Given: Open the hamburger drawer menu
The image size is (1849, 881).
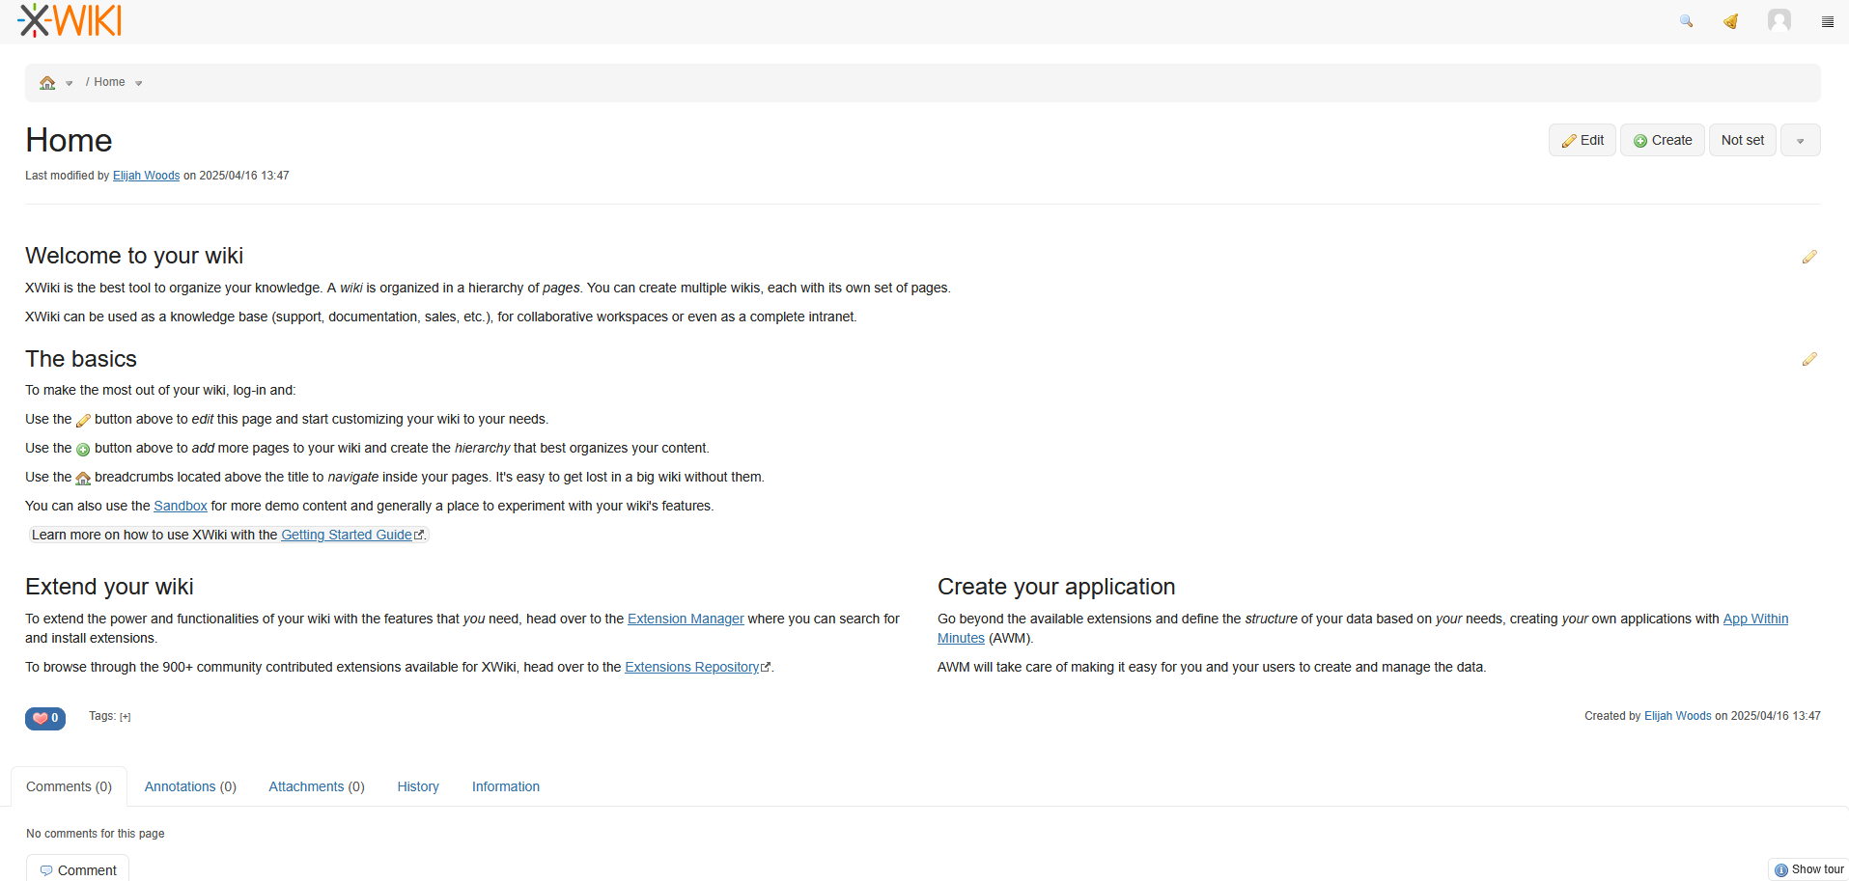Looking at the screenshot, I should (1827, 21).
